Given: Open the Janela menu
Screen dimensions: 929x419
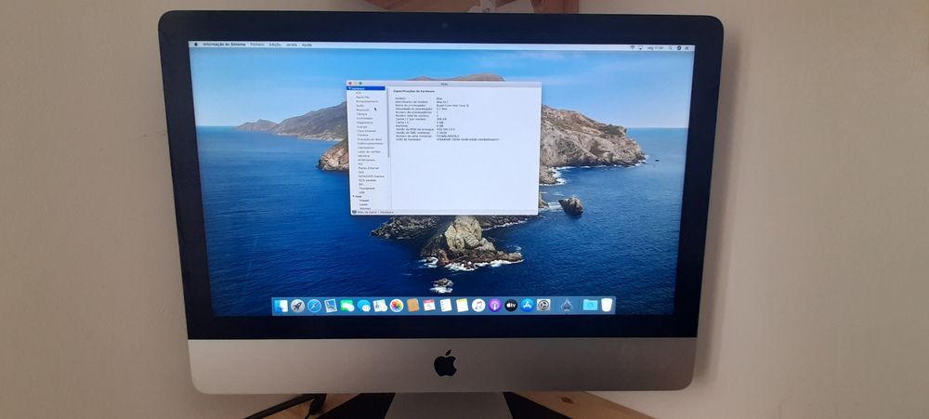Looking at the screenshot, I should pyautogui.click(x=291, y=45).
